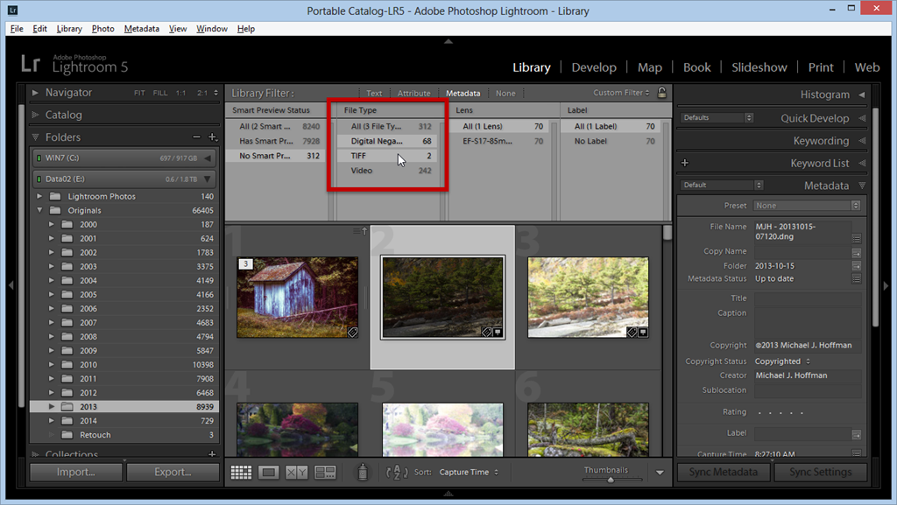This screenshot has height=505, width=897.
Task: Click the Title metadata input field
Action: (x=807, y=298)
